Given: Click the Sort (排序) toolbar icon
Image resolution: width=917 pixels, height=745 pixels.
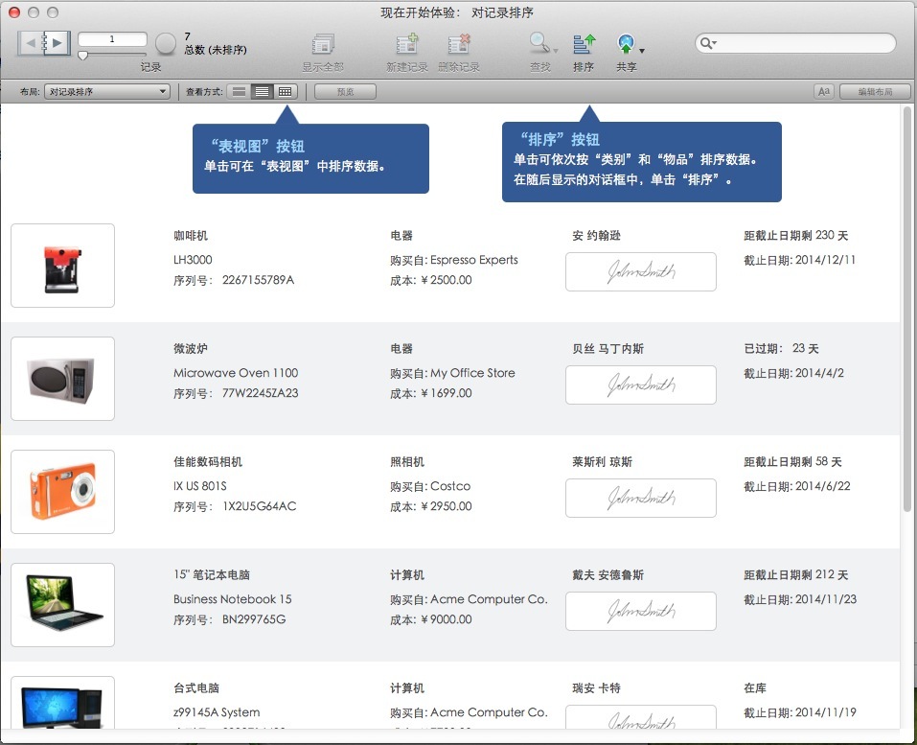Looking at the screenshot, I should (x=584, y=44).
